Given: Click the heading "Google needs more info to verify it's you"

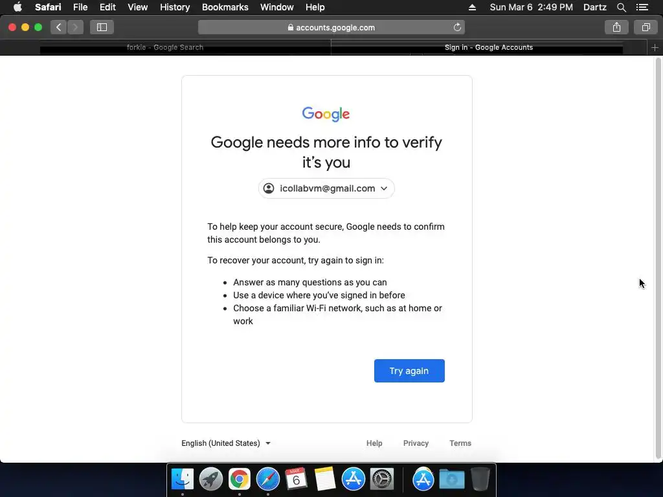Looking at the screenshot, I should click(326, 152).
